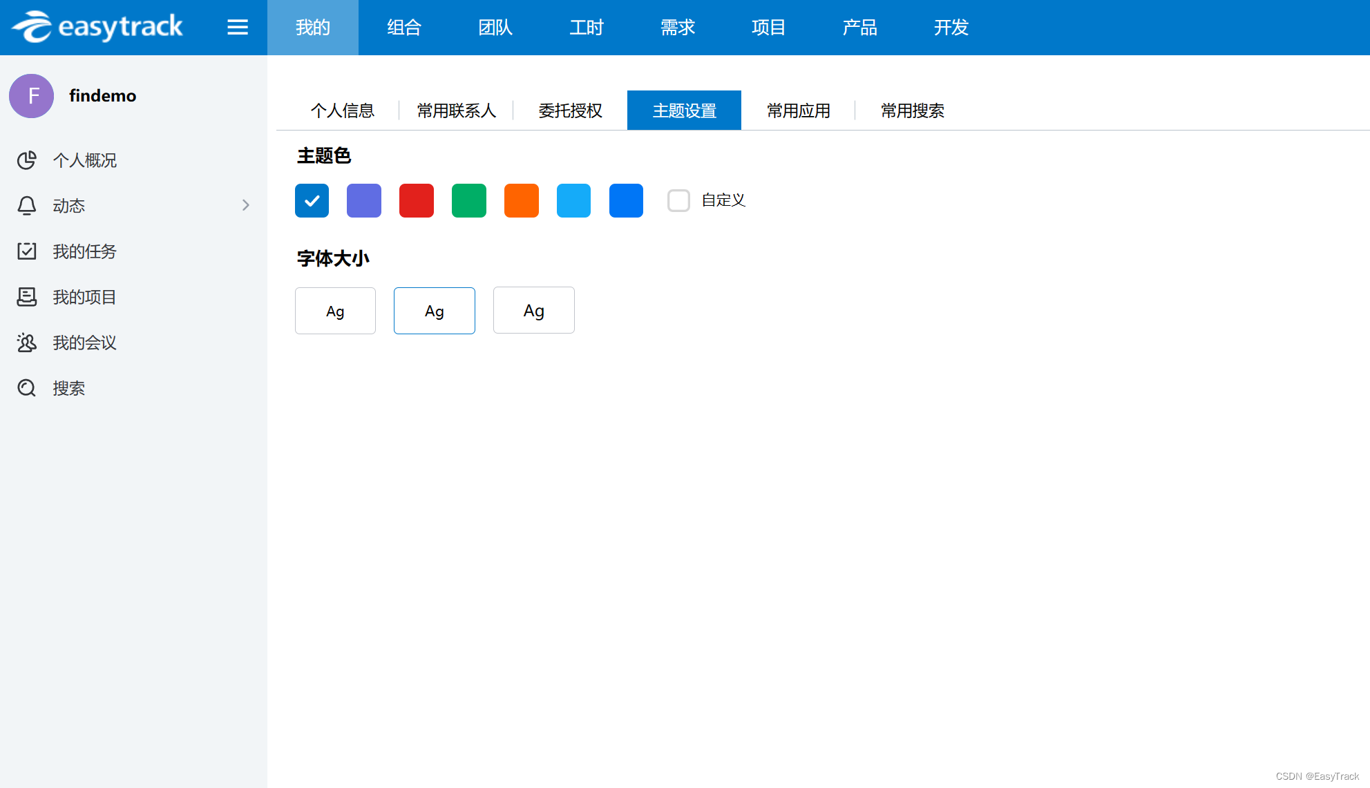Click the 我的项目 icon
Screen dimensions: 1370x788
click(27, 297)
